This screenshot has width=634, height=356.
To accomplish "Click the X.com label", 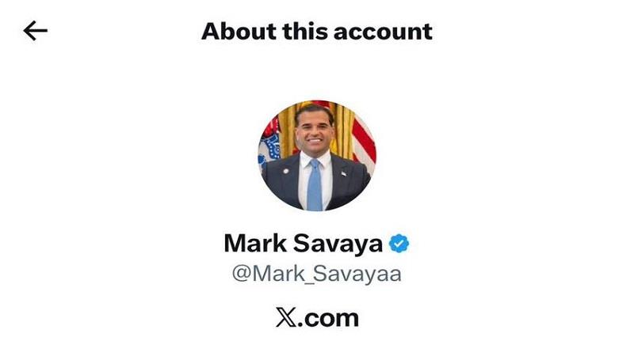I will pos(318,318).
